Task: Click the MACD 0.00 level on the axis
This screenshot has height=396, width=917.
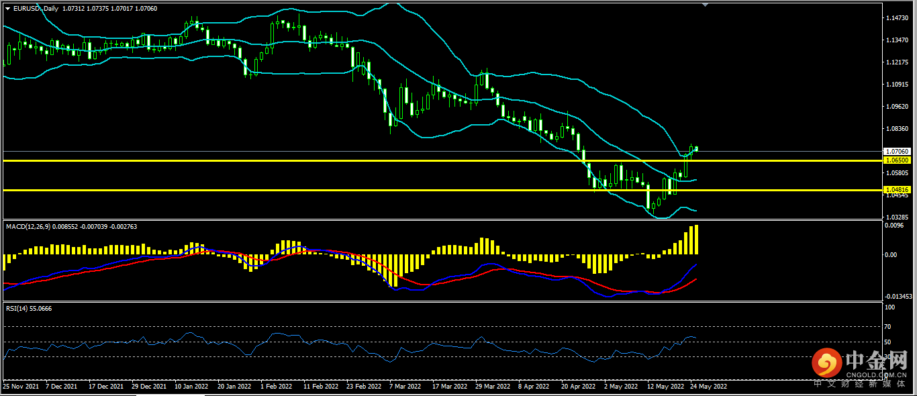Action: tap(891, 255)
